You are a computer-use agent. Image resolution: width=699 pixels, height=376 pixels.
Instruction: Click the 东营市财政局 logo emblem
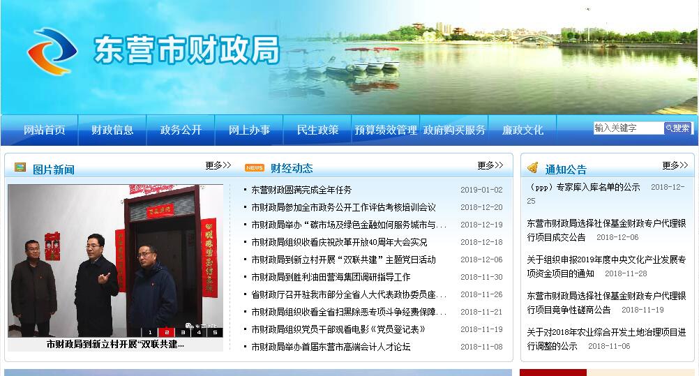coord(51,52)
